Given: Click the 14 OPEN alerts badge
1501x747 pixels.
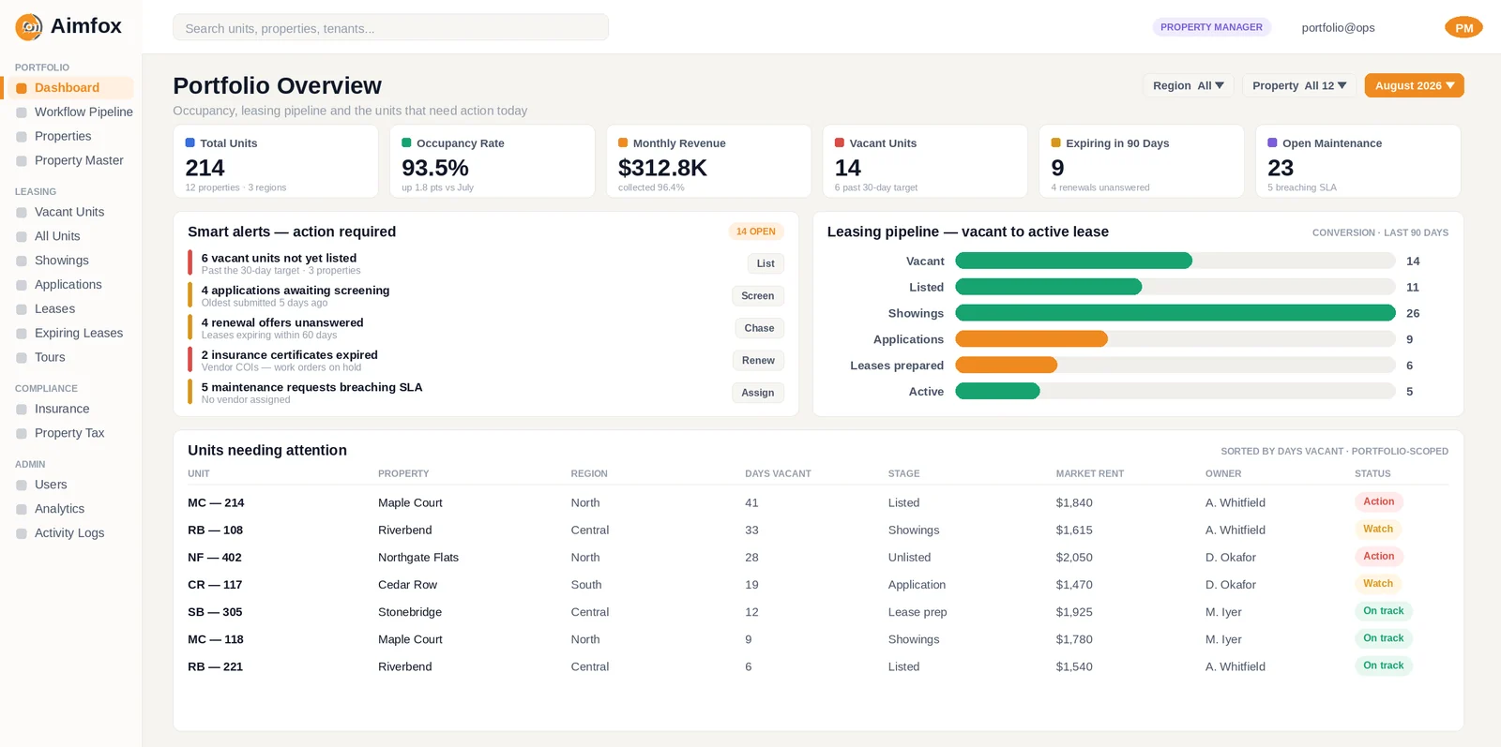Looking at the screenshot, I should point(756,232).
